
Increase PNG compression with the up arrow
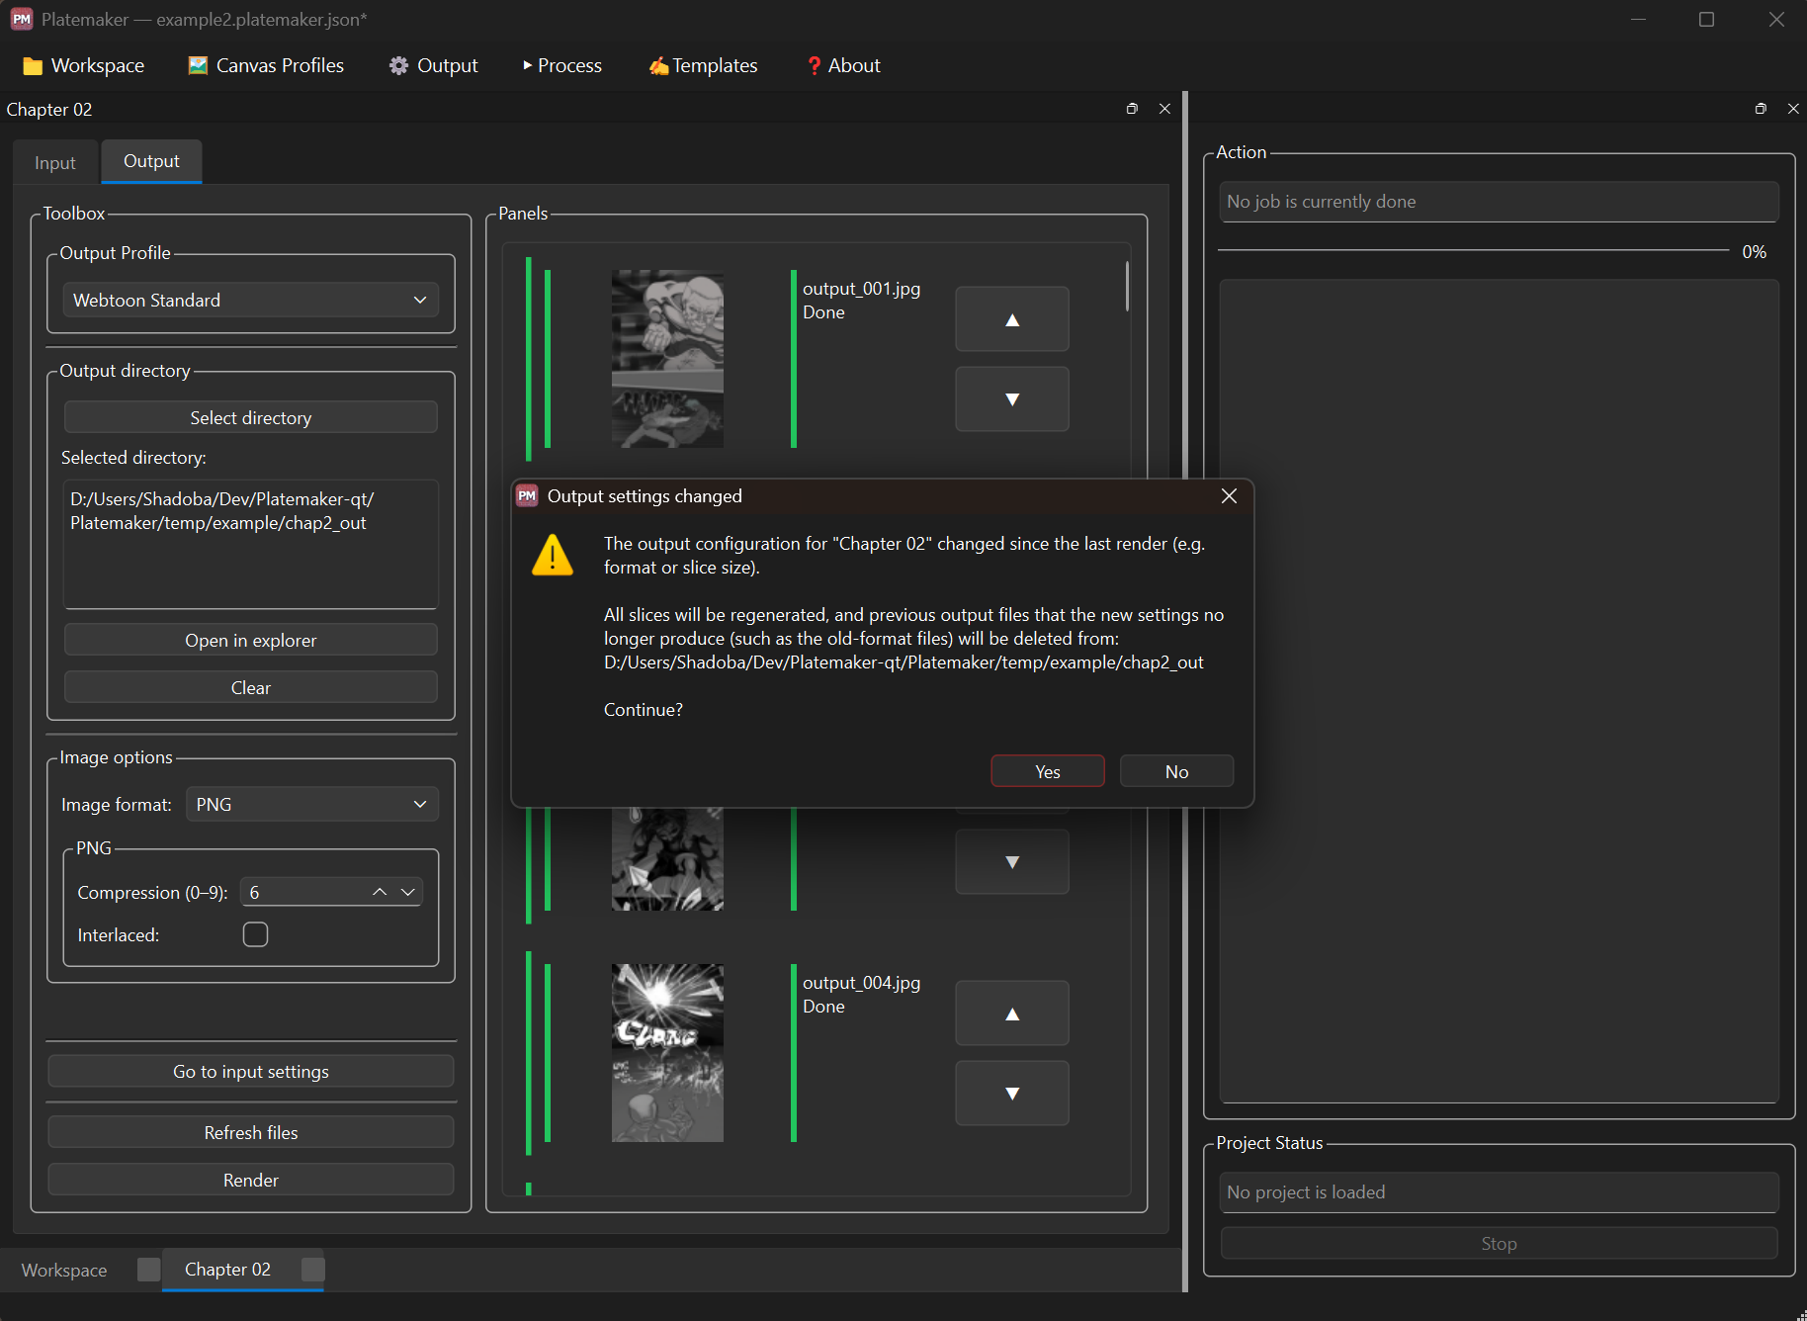pyautogui.click(x=380, y=892)
